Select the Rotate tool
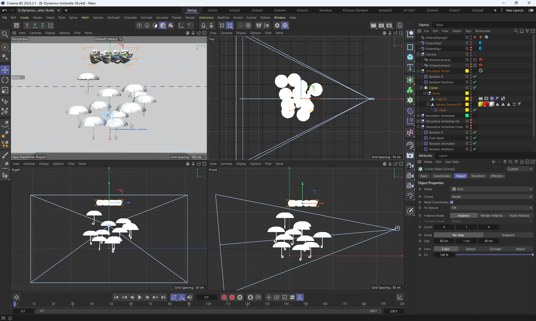 [5, 80]
